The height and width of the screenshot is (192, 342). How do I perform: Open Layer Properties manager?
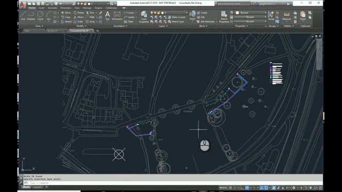point(144,17)
